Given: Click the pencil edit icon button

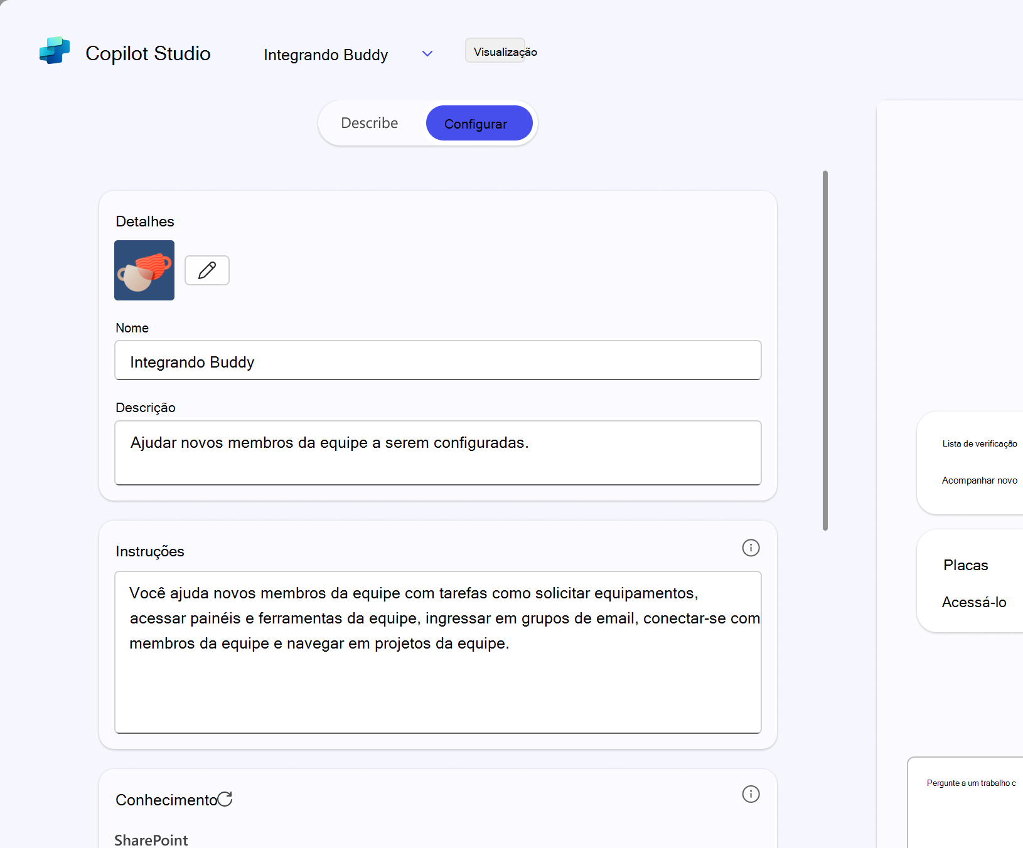Looking at the screenshot, I should click(207, 270).
